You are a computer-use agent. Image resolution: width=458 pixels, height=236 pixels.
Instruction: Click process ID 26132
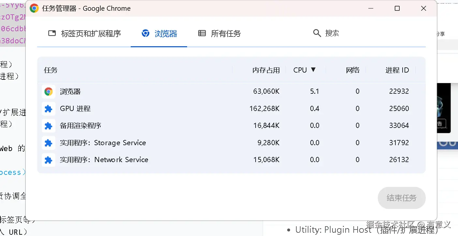(399, 160)
